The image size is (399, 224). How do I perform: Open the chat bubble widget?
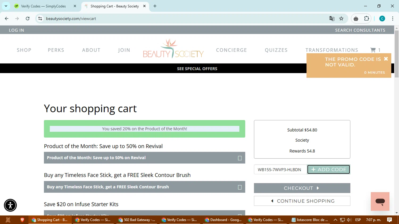coord(380,201)
